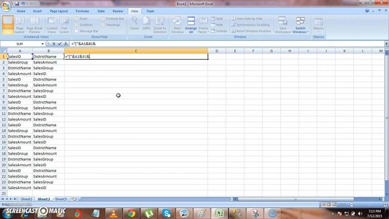
Task: Select row 12 header
Action: coord(4,119)
